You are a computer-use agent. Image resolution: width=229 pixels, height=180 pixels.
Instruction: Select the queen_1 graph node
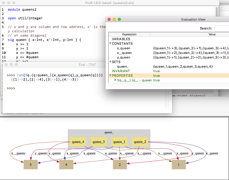click(x=119, y=142)
